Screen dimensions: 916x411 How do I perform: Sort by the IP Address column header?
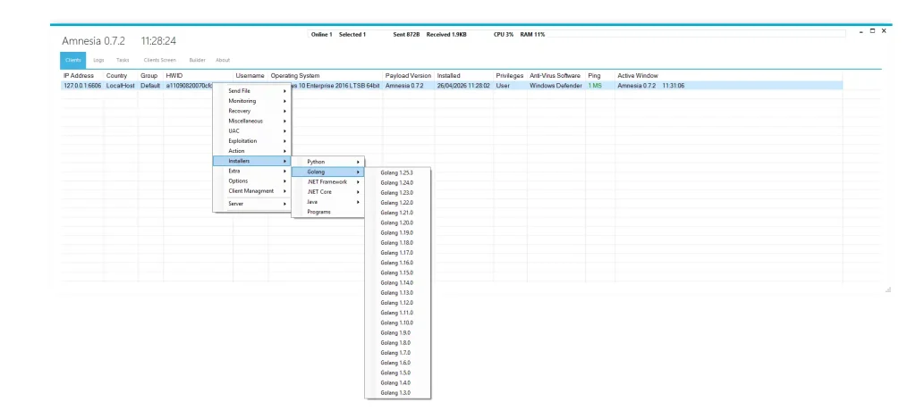tap(79, 76)
